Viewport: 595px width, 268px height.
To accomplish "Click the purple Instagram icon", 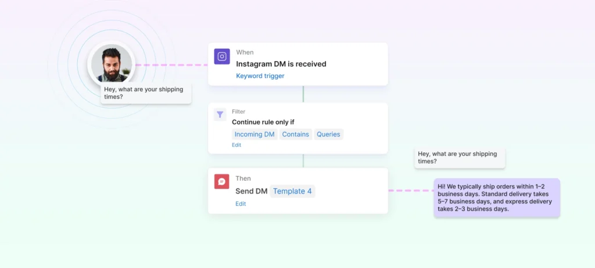I will 221,56.
